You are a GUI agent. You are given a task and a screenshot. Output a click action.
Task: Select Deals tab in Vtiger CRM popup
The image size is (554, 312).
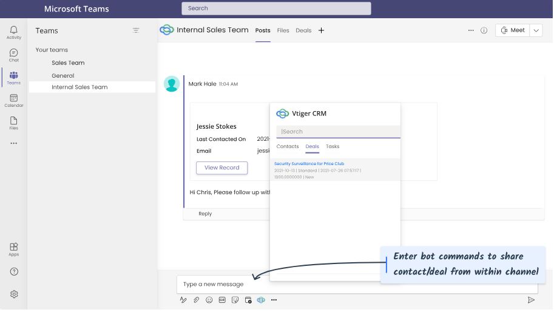[x=312, y=146]
